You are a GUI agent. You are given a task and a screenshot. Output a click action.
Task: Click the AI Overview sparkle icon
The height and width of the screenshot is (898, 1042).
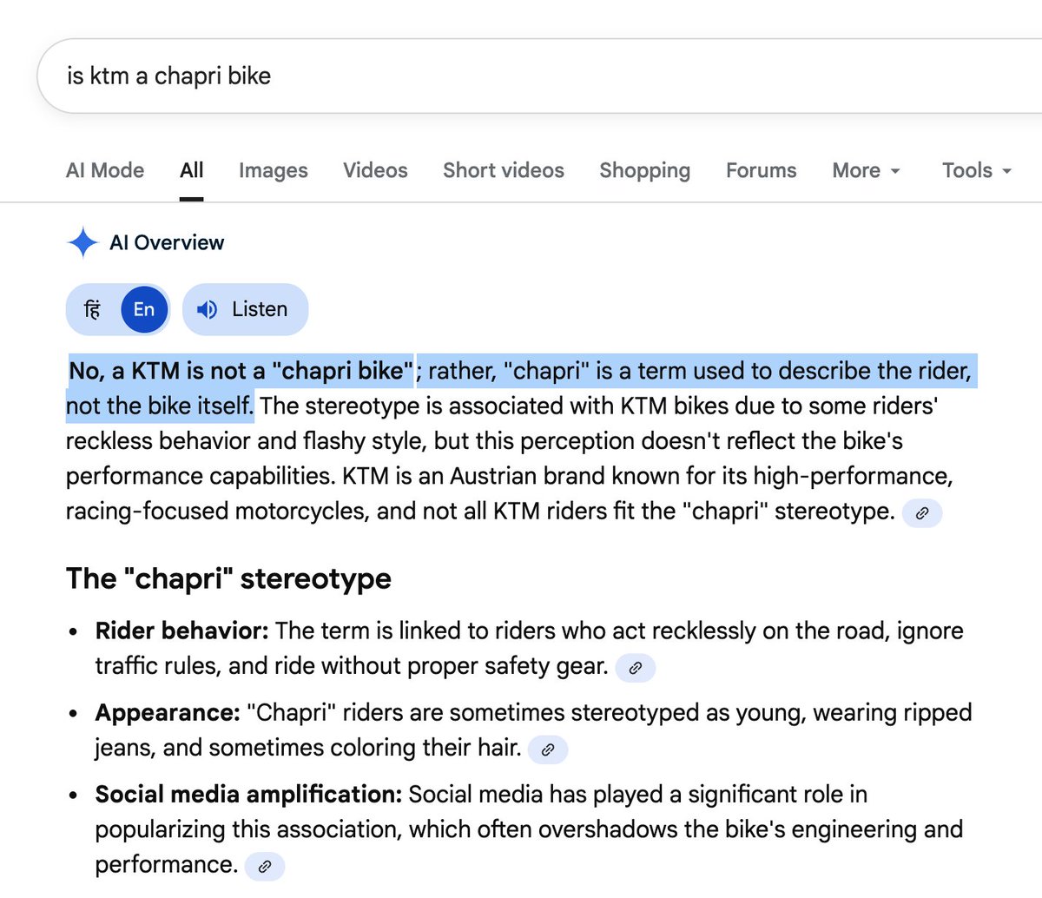pyautogui.click(x=82, y=242)
